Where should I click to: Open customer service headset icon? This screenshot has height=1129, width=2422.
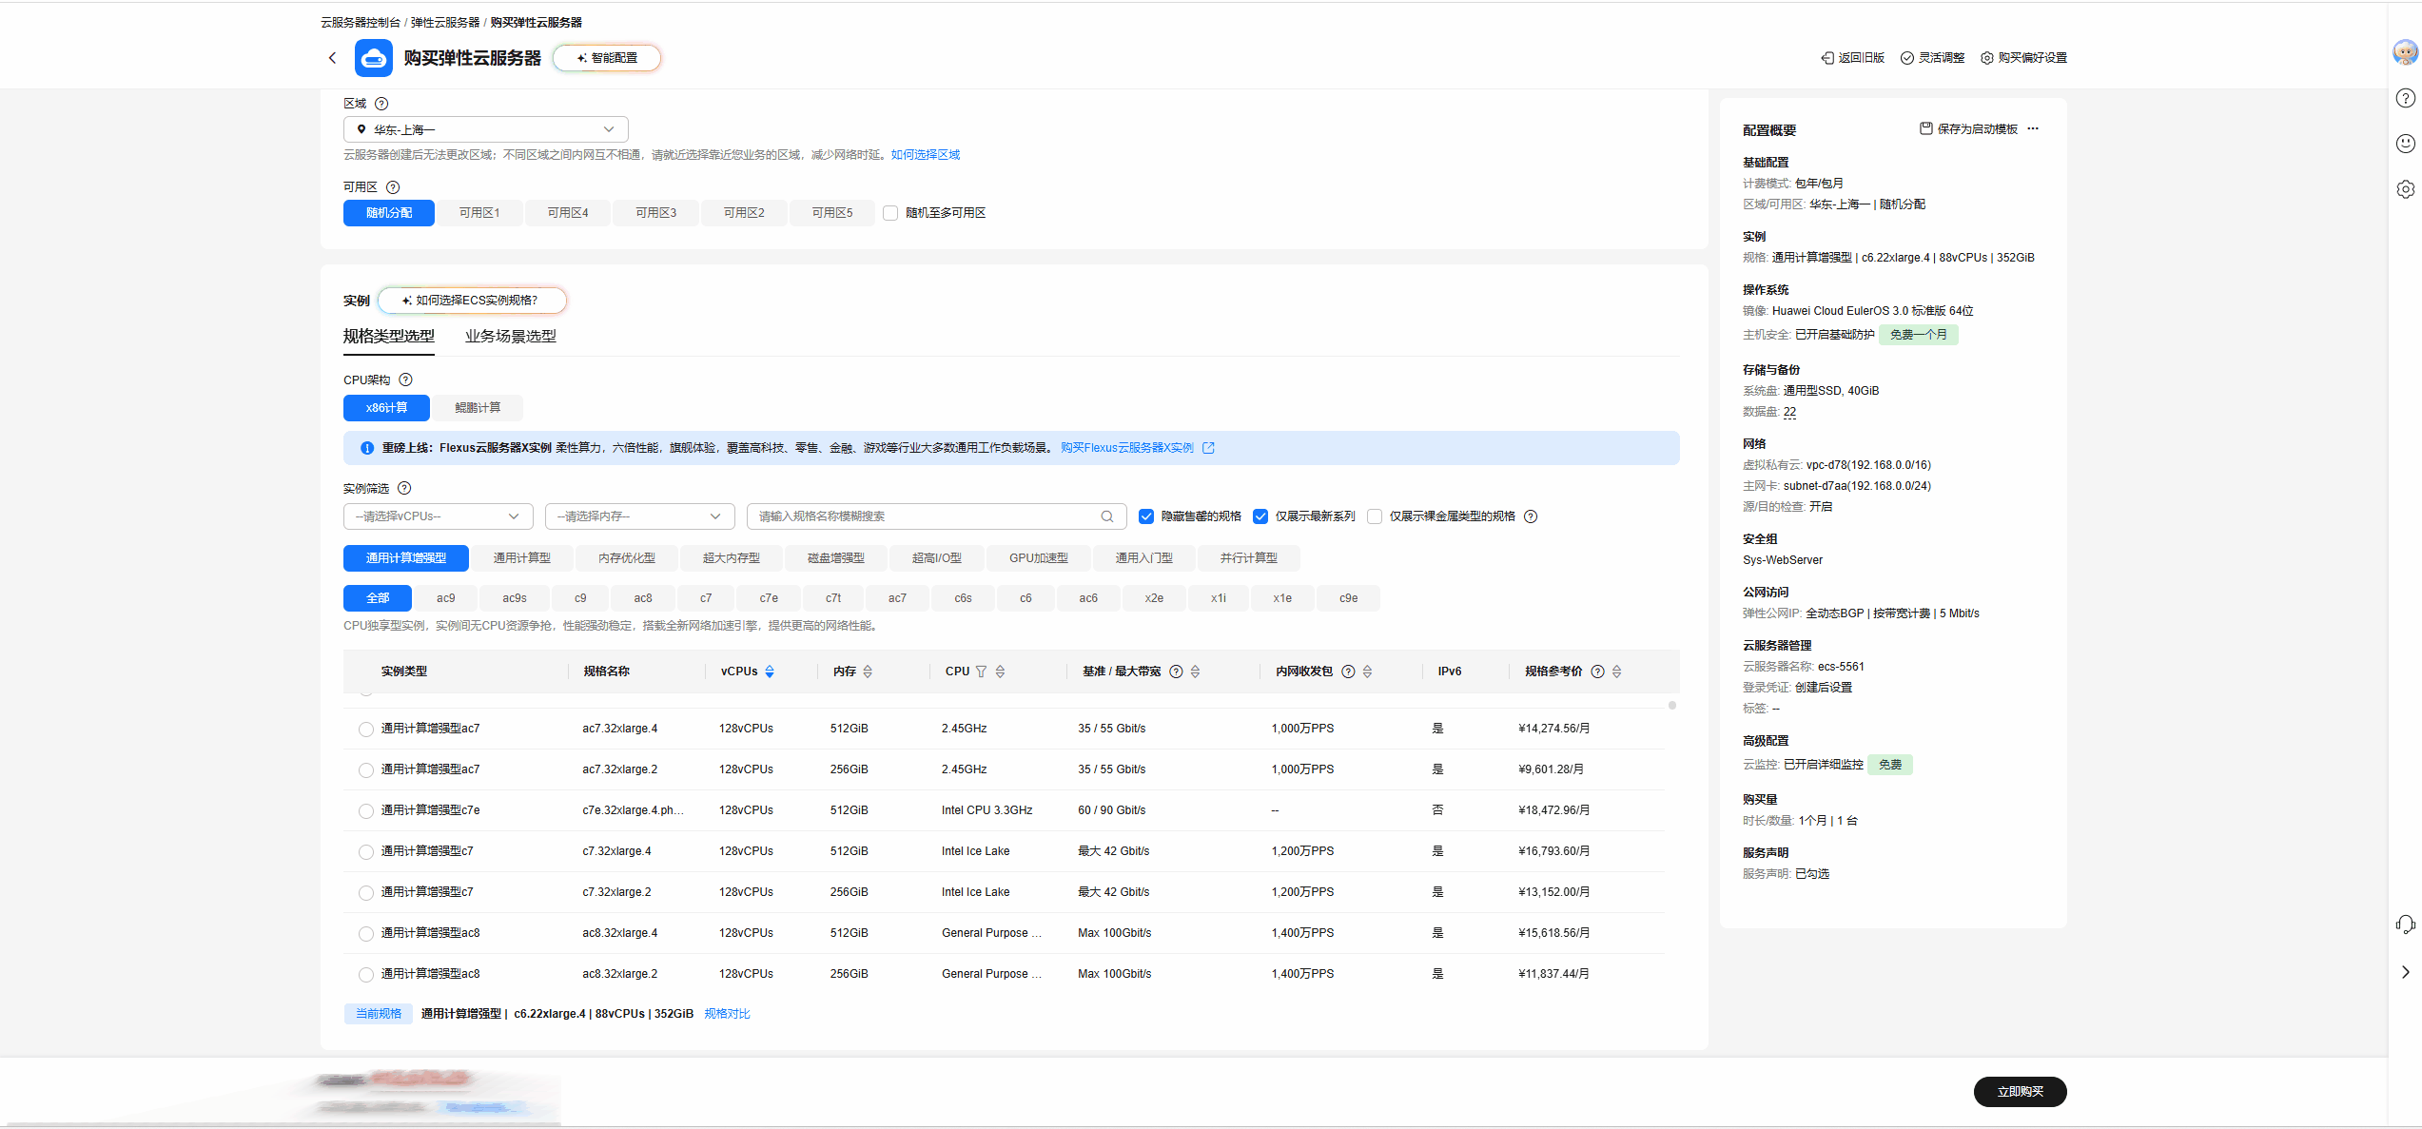tap(2405, 925)
